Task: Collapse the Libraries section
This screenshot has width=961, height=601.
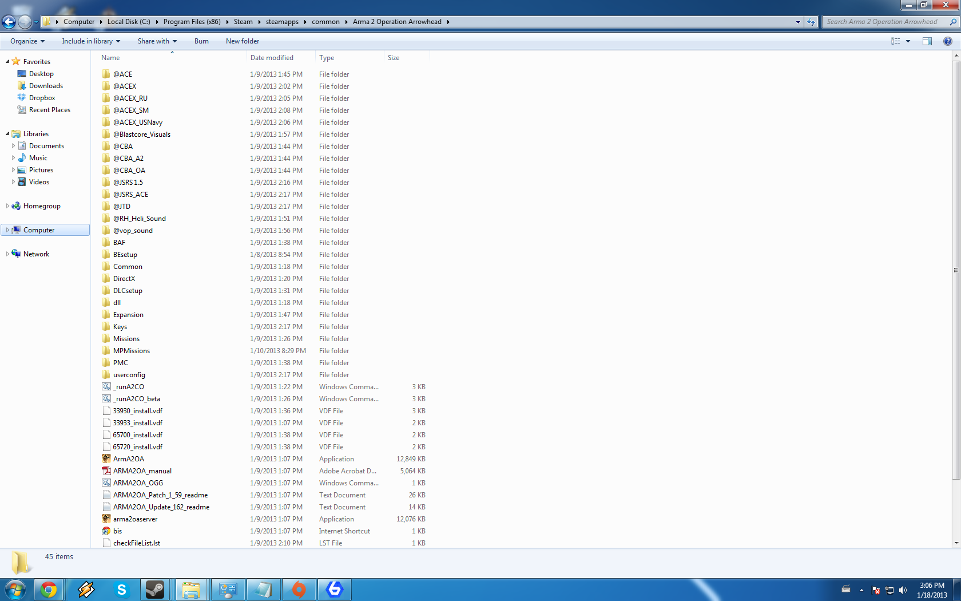Action: (7, 134)
